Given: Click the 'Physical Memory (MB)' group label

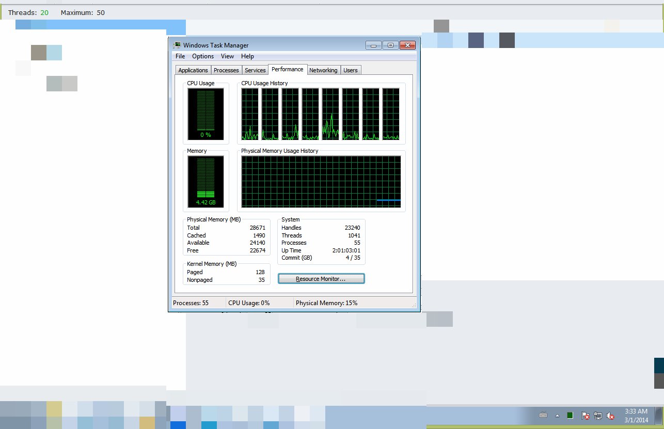Looking at the screenshot, I should [x=214, y=219].
